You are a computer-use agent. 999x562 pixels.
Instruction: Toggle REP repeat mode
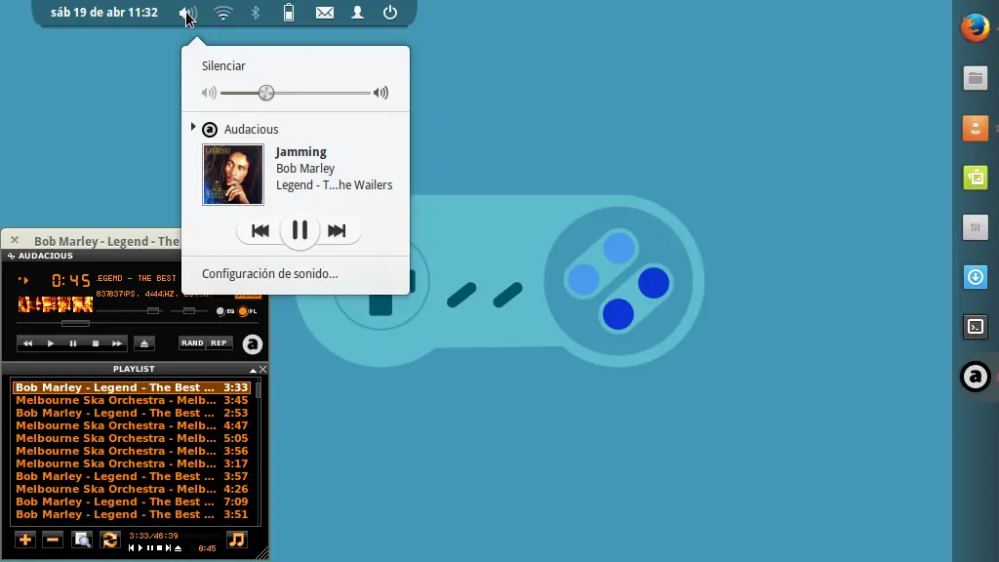pos(219,342)
